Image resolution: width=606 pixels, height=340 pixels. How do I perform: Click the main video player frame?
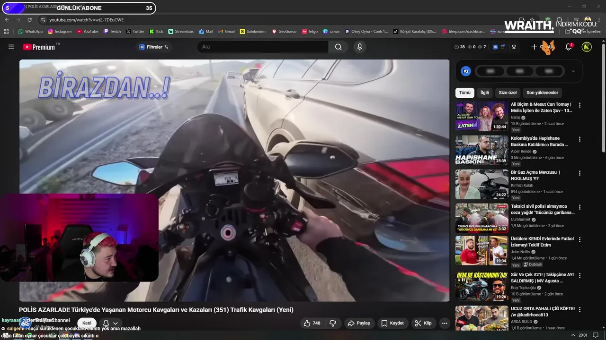coord(234,180)
